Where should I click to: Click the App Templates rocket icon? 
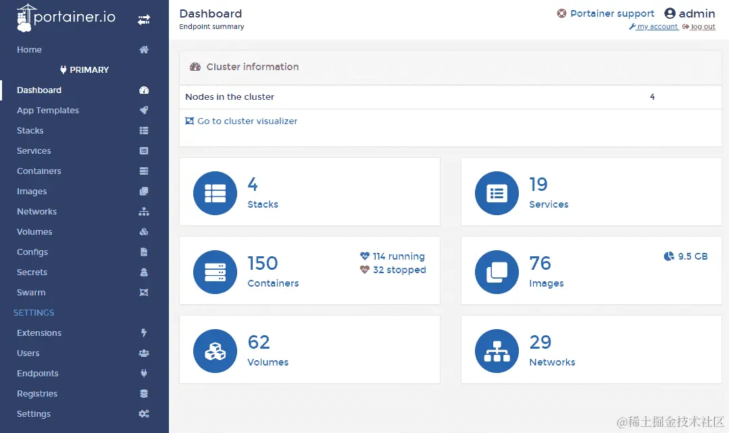(144, 111)
